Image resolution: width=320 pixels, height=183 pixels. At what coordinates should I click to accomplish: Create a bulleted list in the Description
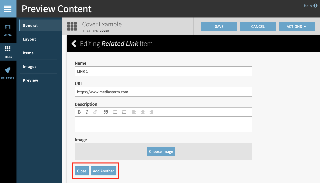tap(115, 112)
